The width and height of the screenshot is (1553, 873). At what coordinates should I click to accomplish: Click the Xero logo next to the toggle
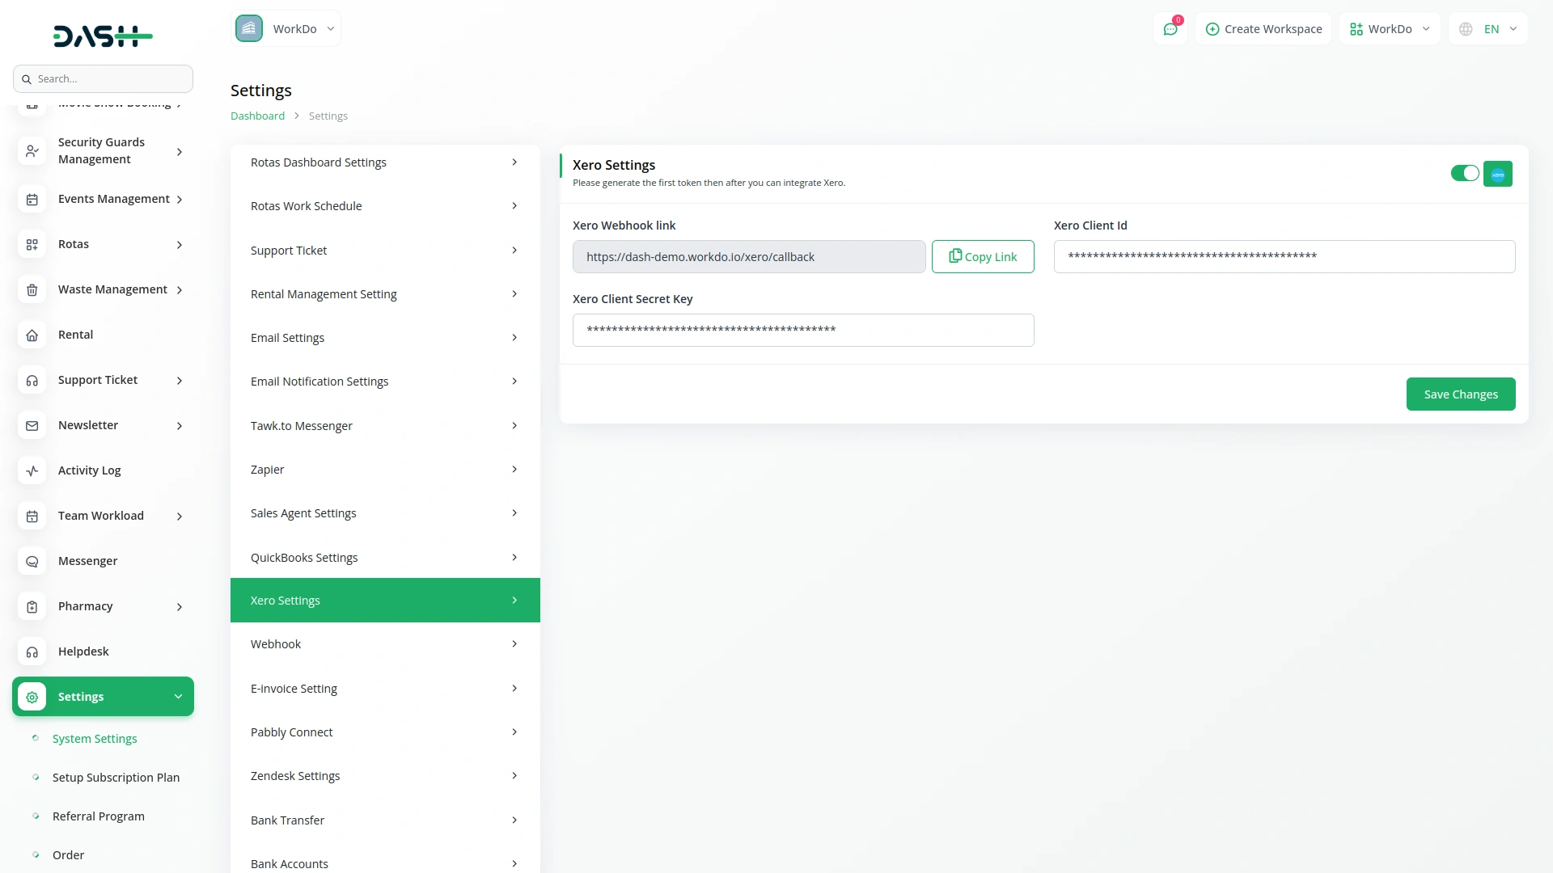pyautogui.click(x=1498, y=173)
